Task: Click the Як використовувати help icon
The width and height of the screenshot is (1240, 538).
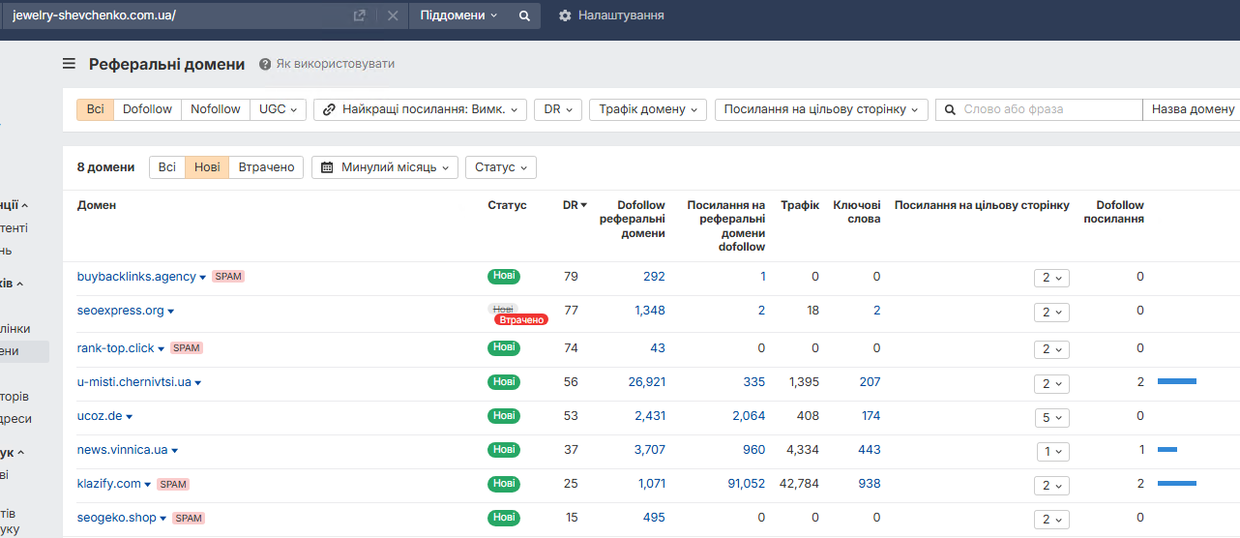Action: 265,64
